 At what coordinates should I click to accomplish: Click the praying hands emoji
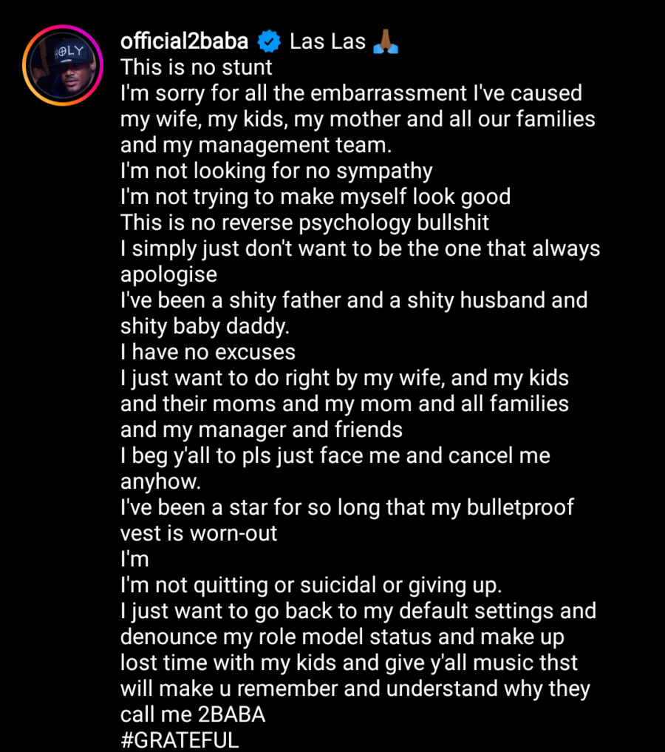(386, 41)
